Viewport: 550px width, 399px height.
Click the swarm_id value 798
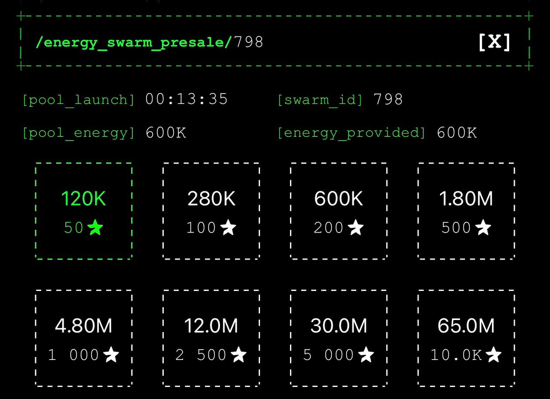[388, 99]
